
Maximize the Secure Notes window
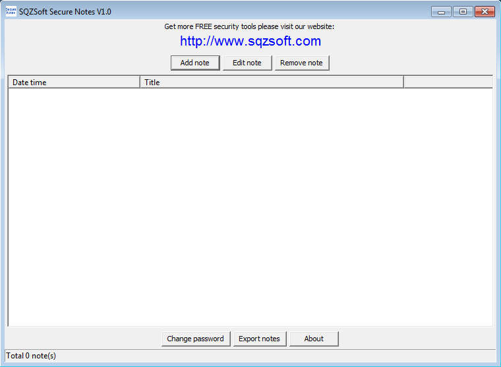point(463,12)
